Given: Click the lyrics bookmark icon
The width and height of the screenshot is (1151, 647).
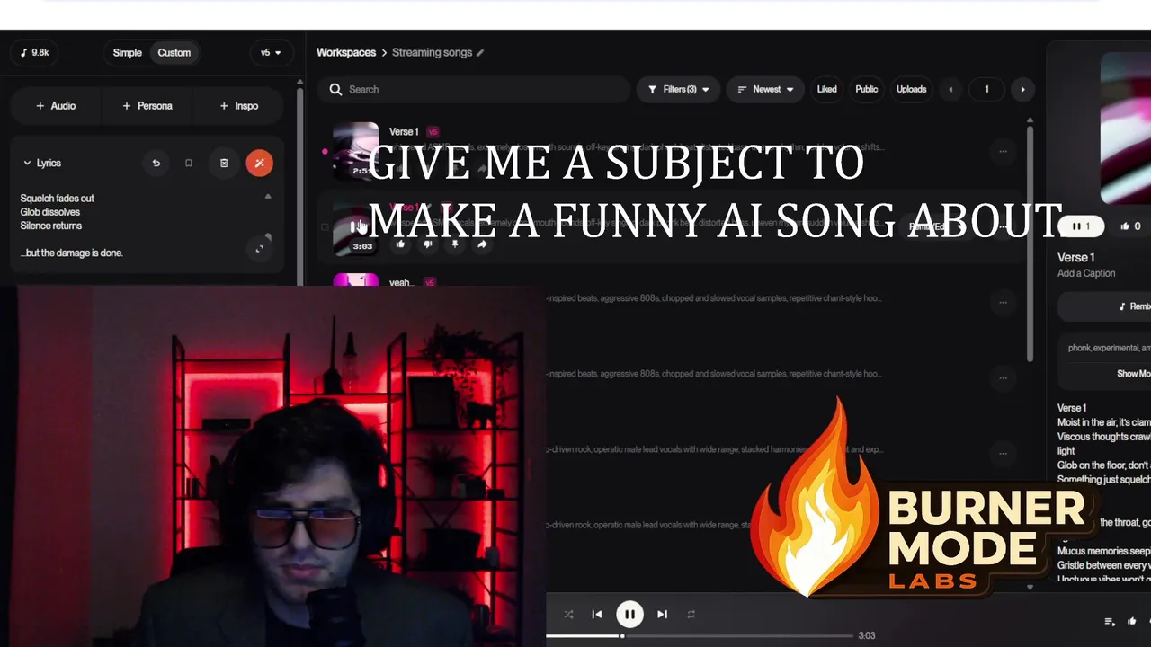Looking at the screenshot, I should [189, 163].
